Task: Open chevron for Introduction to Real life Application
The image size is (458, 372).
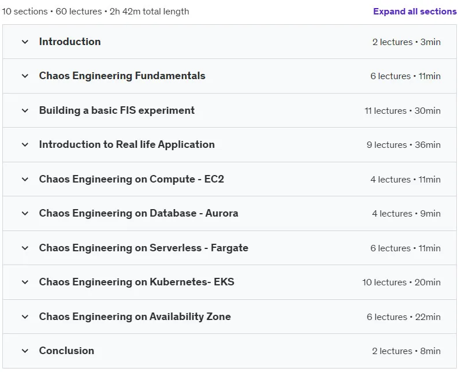Action: pos(25,144)
